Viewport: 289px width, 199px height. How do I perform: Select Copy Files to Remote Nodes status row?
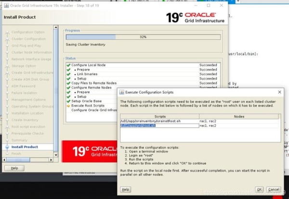point(143,83)
